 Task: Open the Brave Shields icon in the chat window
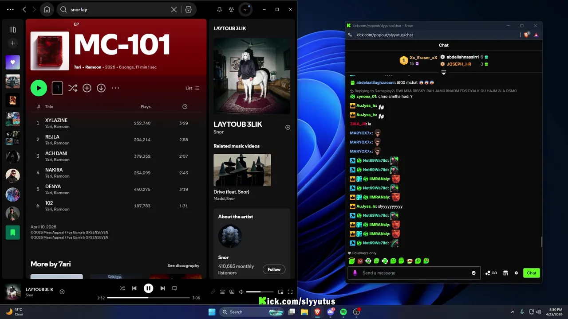point(526,35)
